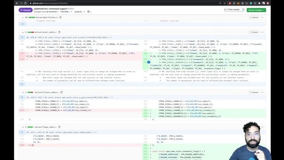
Task: Click file name driver/flags_table.c
Action: pos(46,127)
